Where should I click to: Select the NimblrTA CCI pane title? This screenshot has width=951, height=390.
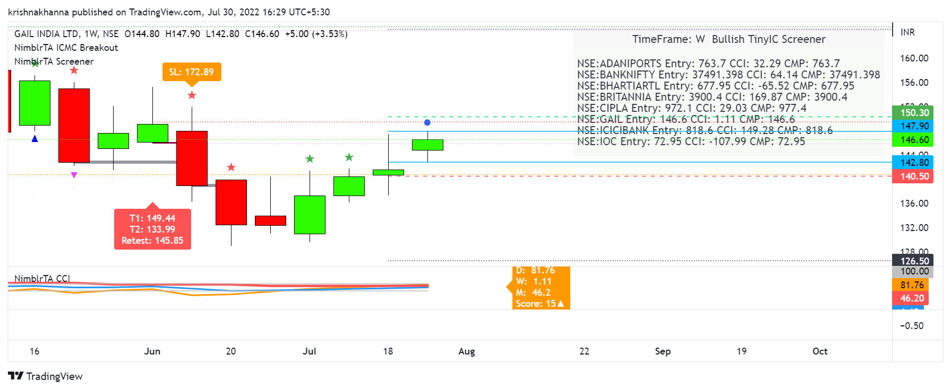42,279
